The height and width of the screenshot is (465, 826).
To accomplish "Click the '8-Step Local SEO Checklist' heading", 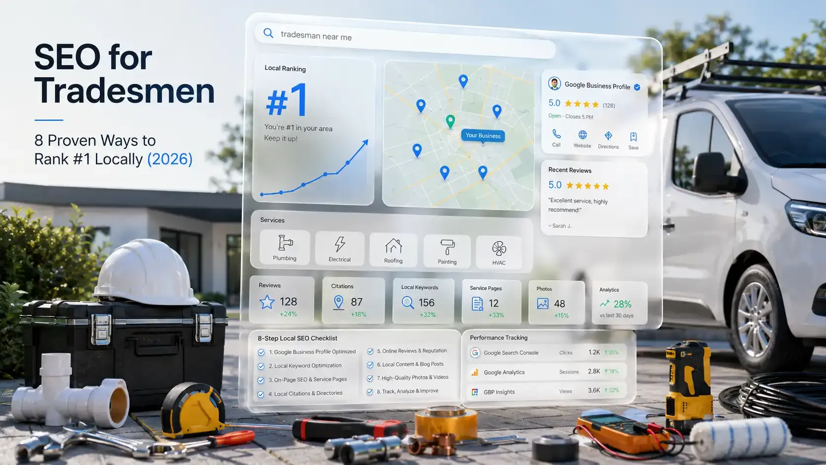I will [x=297, y=338].
